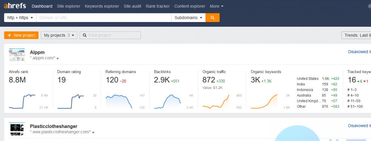Expand the plasticclotheshanger.com URL arrow

pyautogui.click(x=93, y=132)
